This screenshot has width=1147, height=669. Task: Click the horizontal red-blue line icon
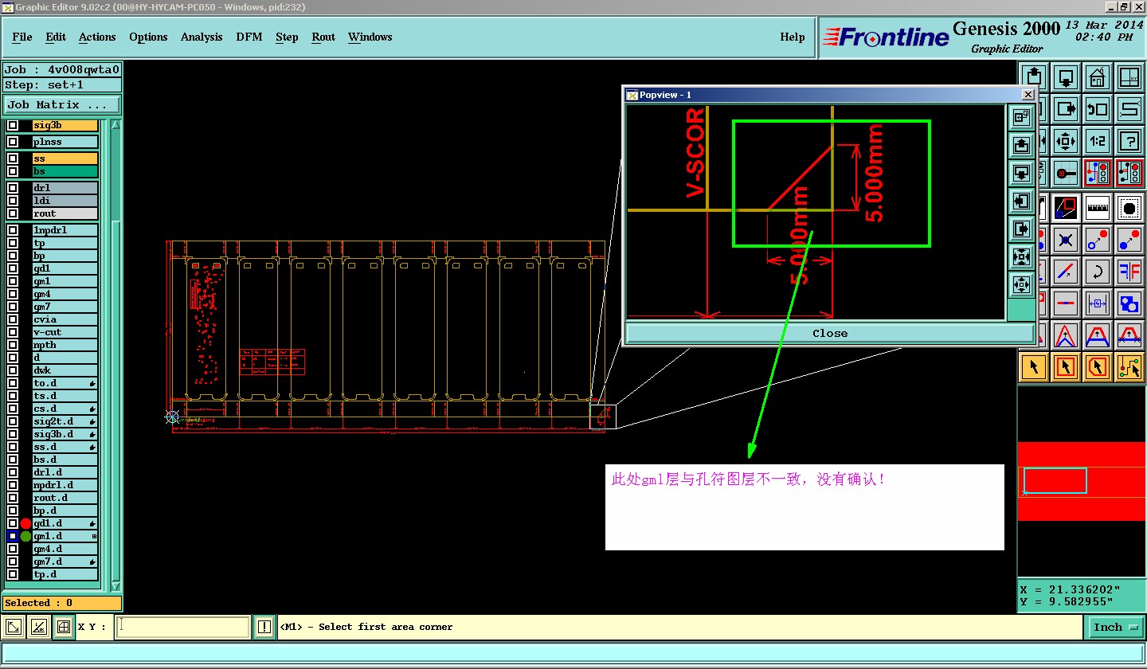pos(1066,303)
